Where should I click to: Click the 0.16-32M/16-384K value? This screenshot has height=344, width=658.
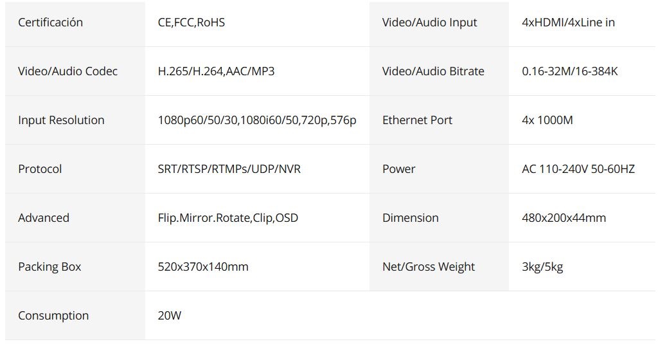(x=570, y=71)
